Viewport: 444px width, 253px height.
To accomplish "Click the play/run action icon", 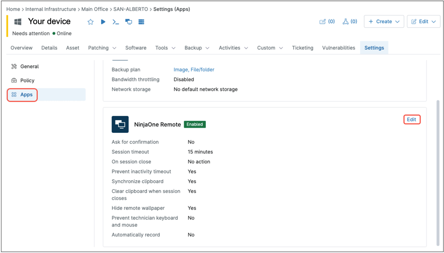I will [103, 22].
